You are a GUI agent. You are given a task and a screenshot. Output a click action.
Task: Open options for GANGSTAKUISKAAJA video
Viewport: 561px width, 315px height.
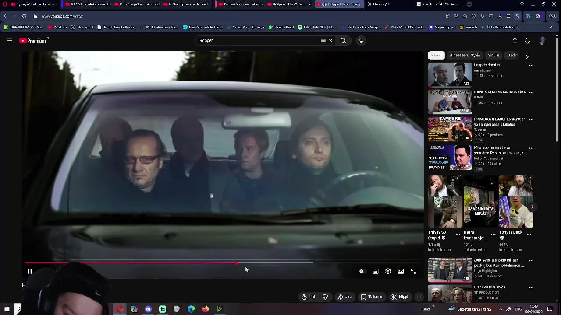coord(531,93)
